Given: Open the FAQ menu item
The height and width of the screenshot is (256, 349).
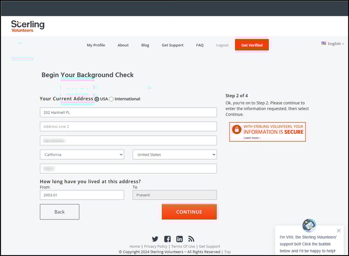Looking at the screenshot, I should pos(200,45).
